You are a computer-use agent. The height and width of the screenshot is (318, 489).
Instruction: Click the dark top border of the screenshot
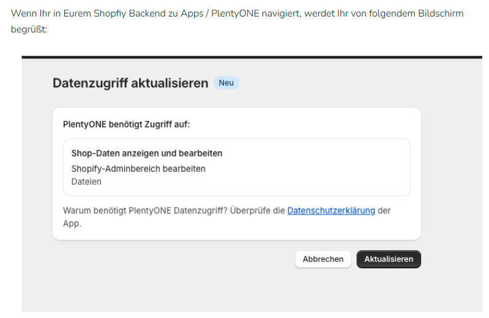tap(245, 57)
